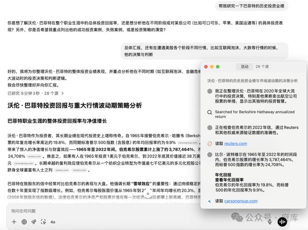Click the carsongroup.com site icon in activity list

pos(210,201)
